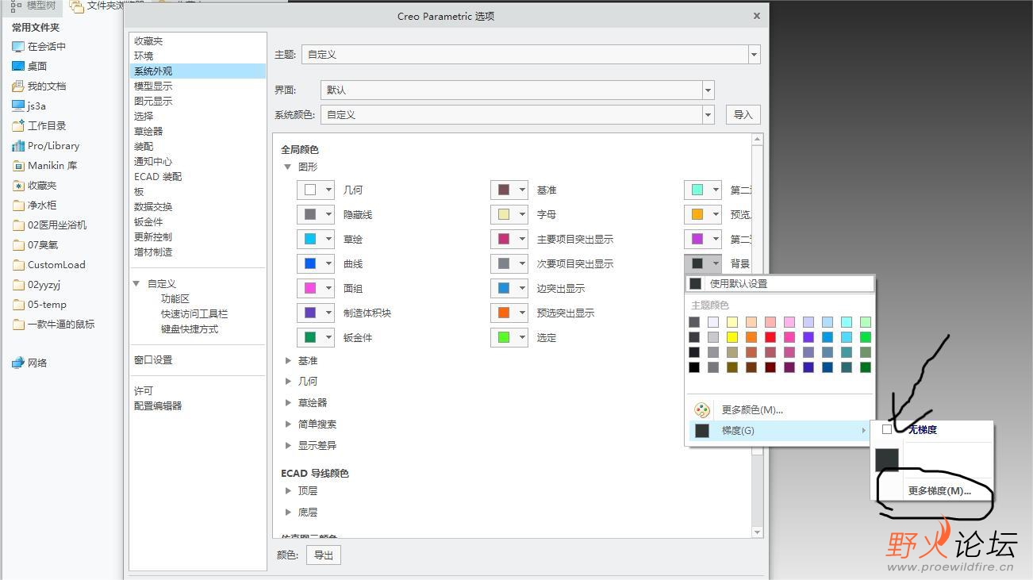The image size is (1033, 580).
Task: Open 键盘快捷方式 customization
Action: tap(190, 329)
